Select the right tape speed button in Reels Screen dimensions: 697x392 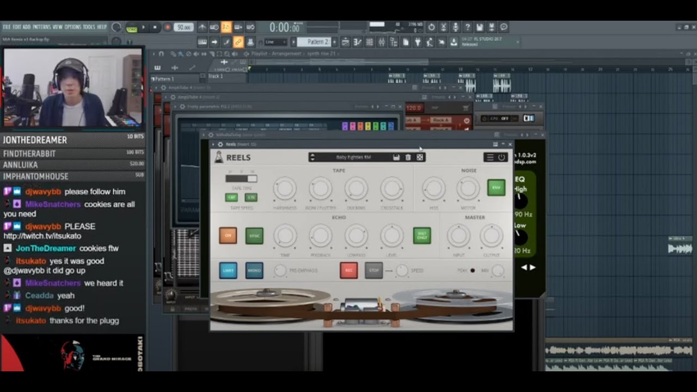click(251, 197)
